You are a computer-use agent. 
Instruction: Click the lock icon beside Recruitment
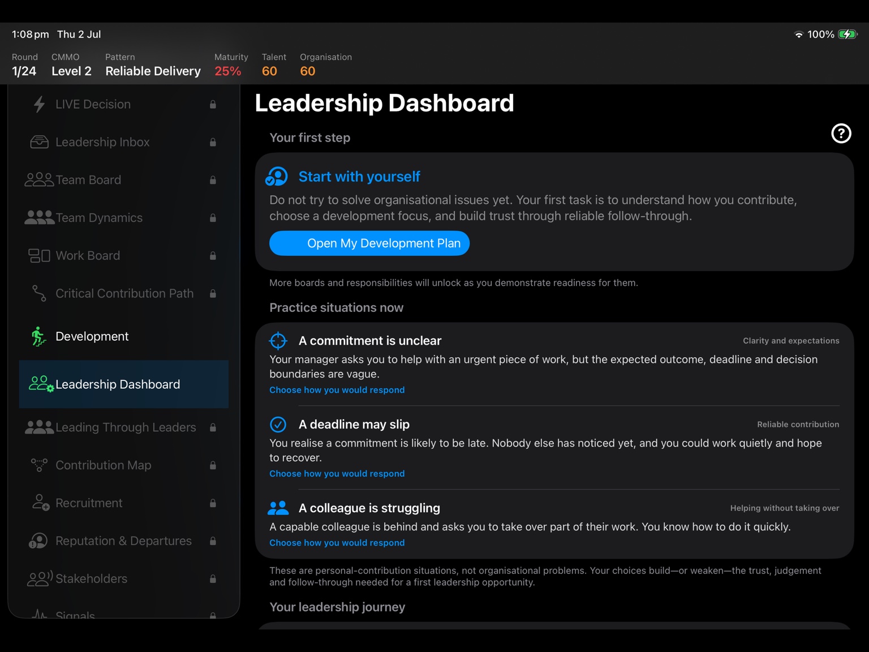coord(213,503)
